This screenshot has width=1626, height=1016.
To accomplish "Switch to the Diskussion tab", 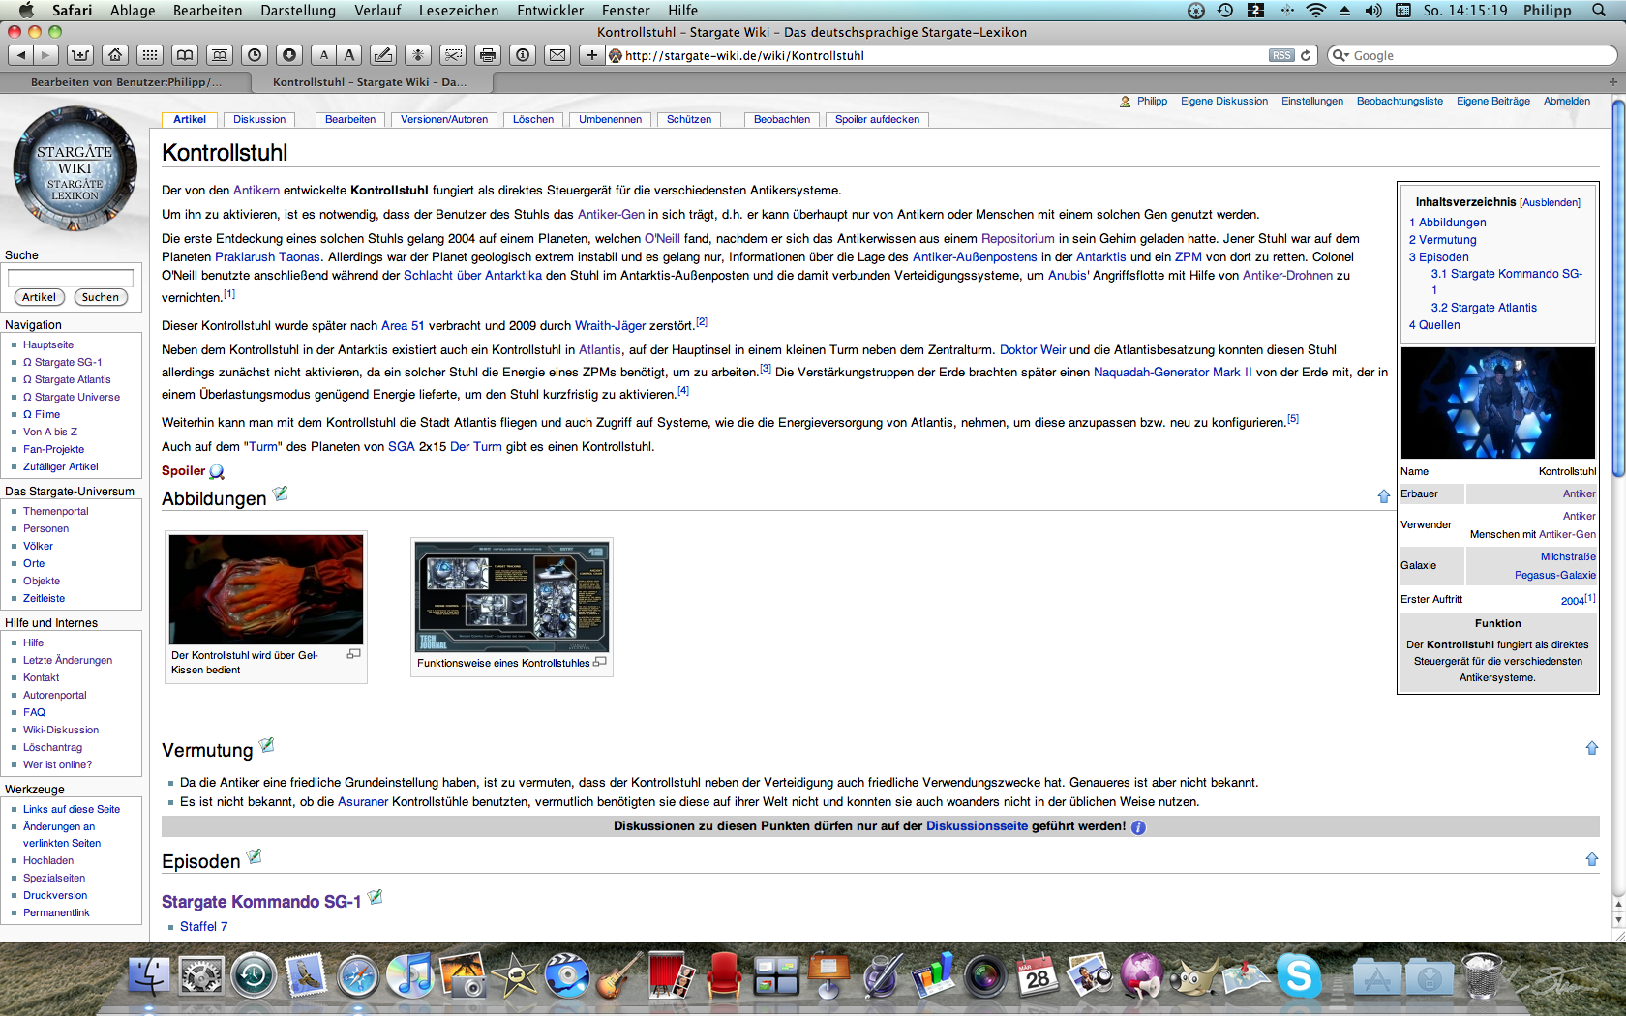I will 259,119.
